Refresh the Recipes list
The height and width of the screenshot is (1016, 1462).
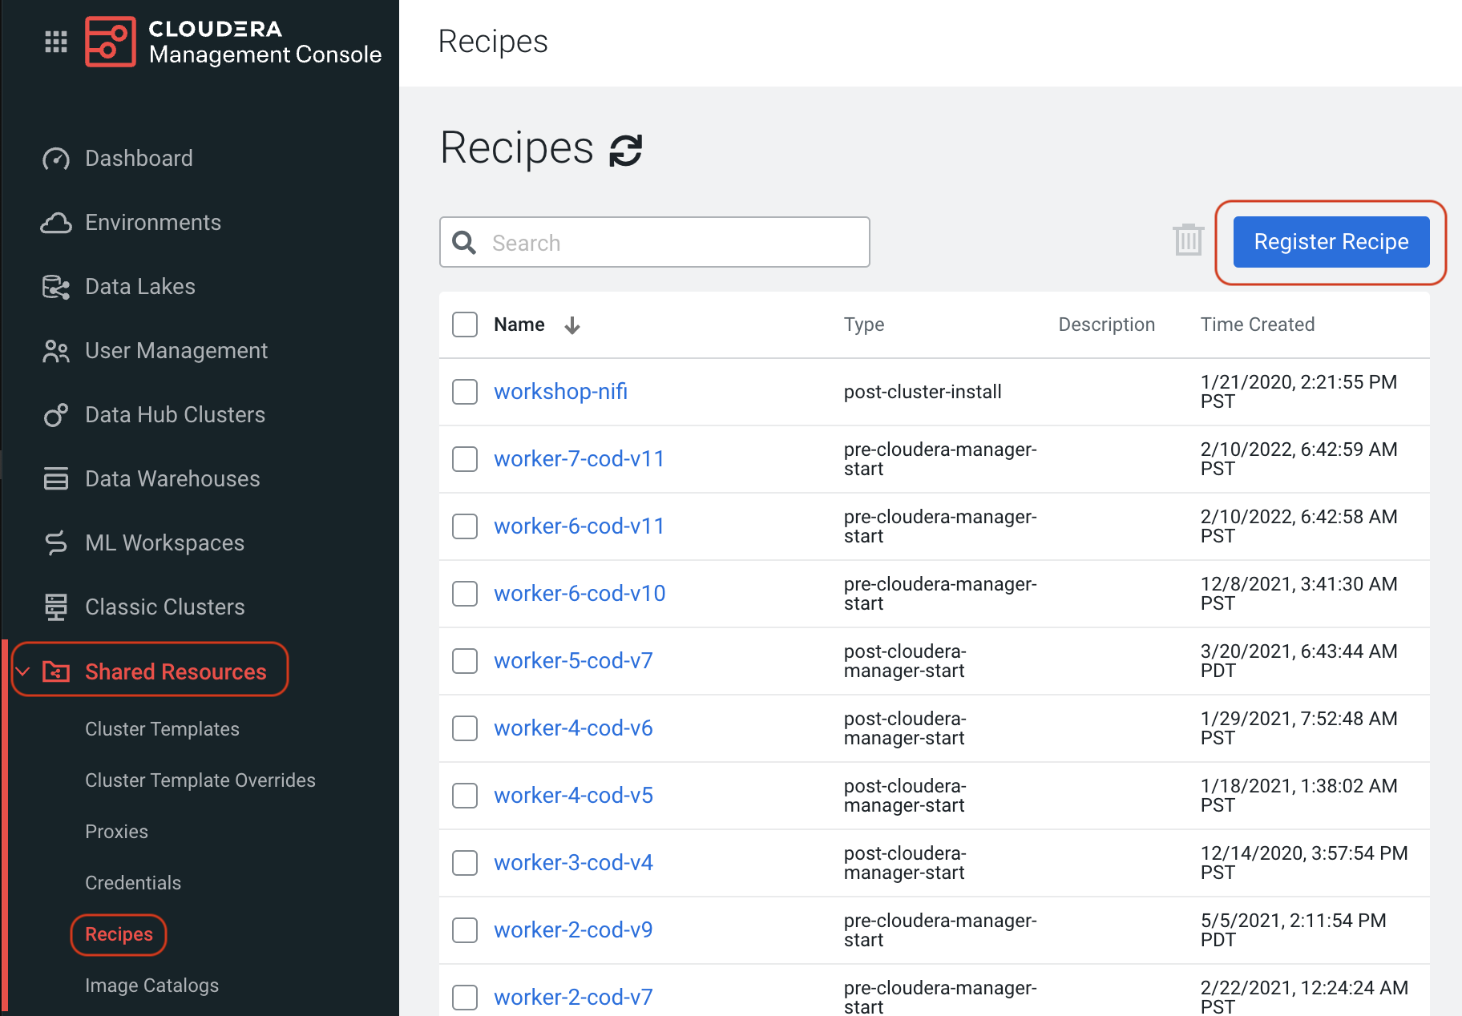(x=625, y=150)
